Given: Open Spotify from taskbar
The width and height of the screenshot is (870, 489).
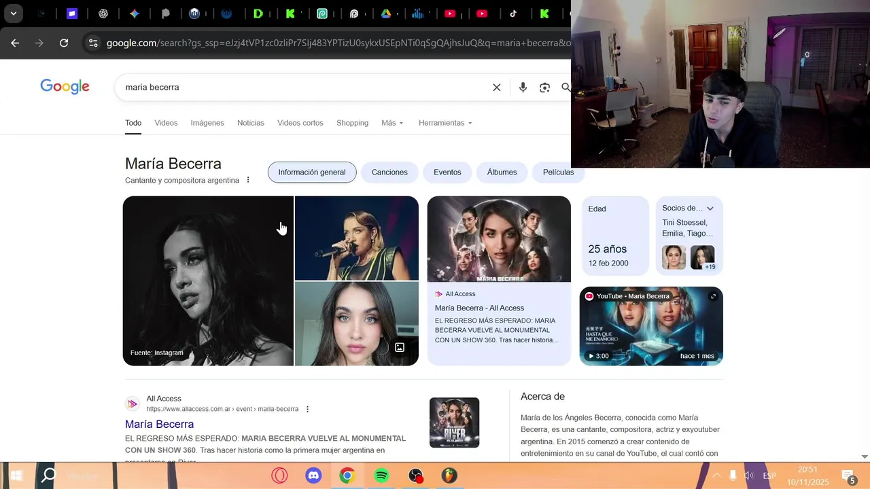Looking at the screenshot, I should [381, 475].
